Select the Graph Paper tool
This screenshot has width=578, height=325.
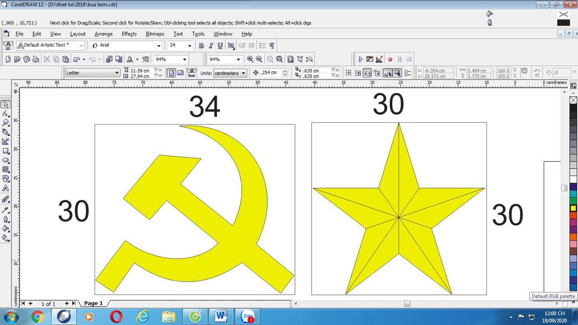[6, 169]
